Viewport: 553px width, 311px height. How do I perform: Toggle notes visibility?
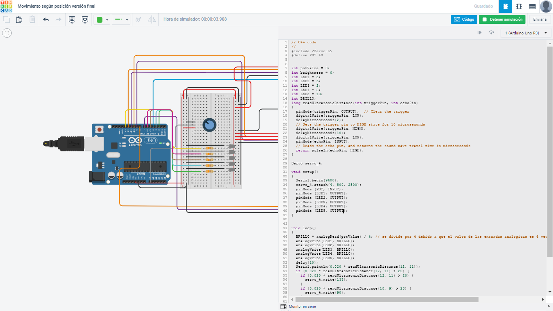pyautogui.click(x=85, y=19)
